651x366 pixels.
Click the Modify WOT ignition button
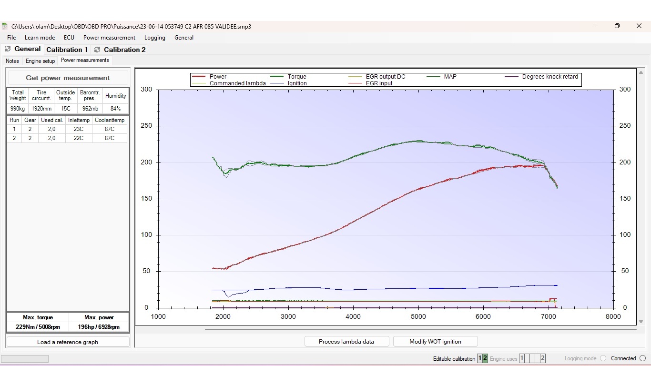[435, 341]
